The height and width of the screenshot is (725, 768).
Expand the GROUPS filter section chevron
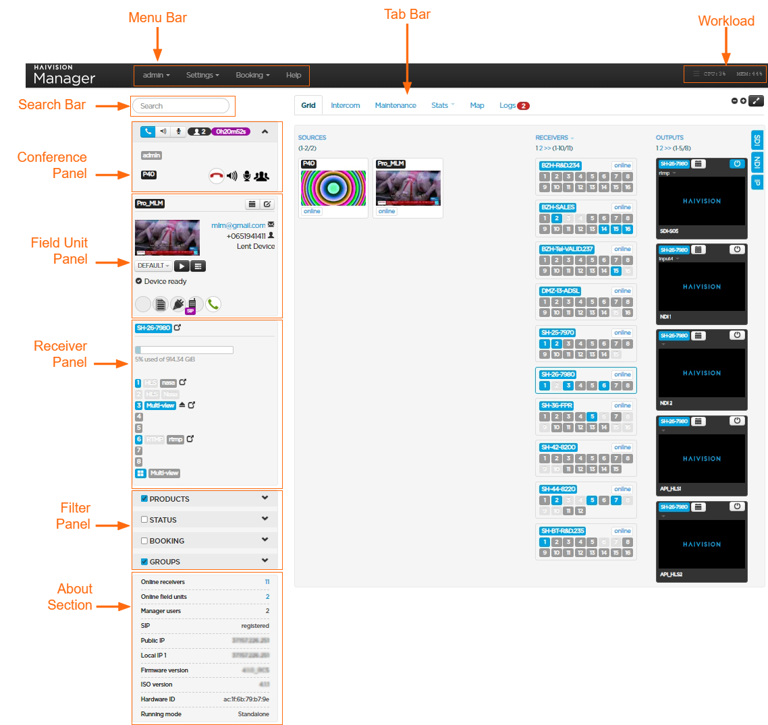pos(265,560)
